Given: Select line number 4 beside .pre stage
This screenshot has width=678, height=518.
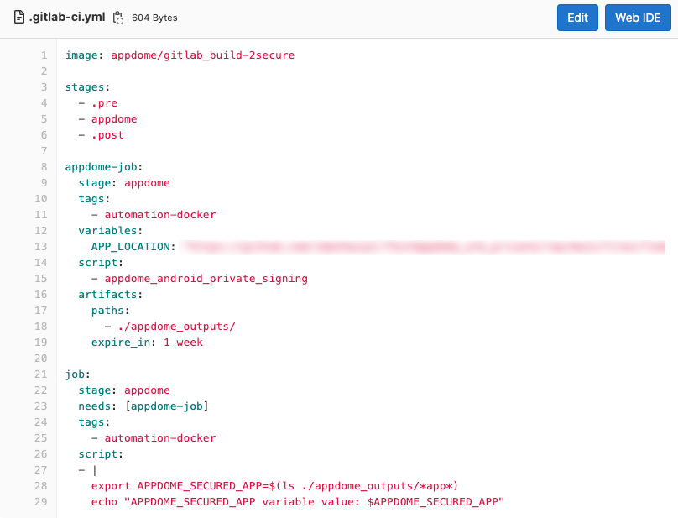Looking at the screenshot, I should click(42, 102).
